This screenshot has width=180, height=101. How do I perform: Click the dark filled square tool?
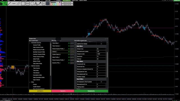pyautogui.click(x=48, y=4)
